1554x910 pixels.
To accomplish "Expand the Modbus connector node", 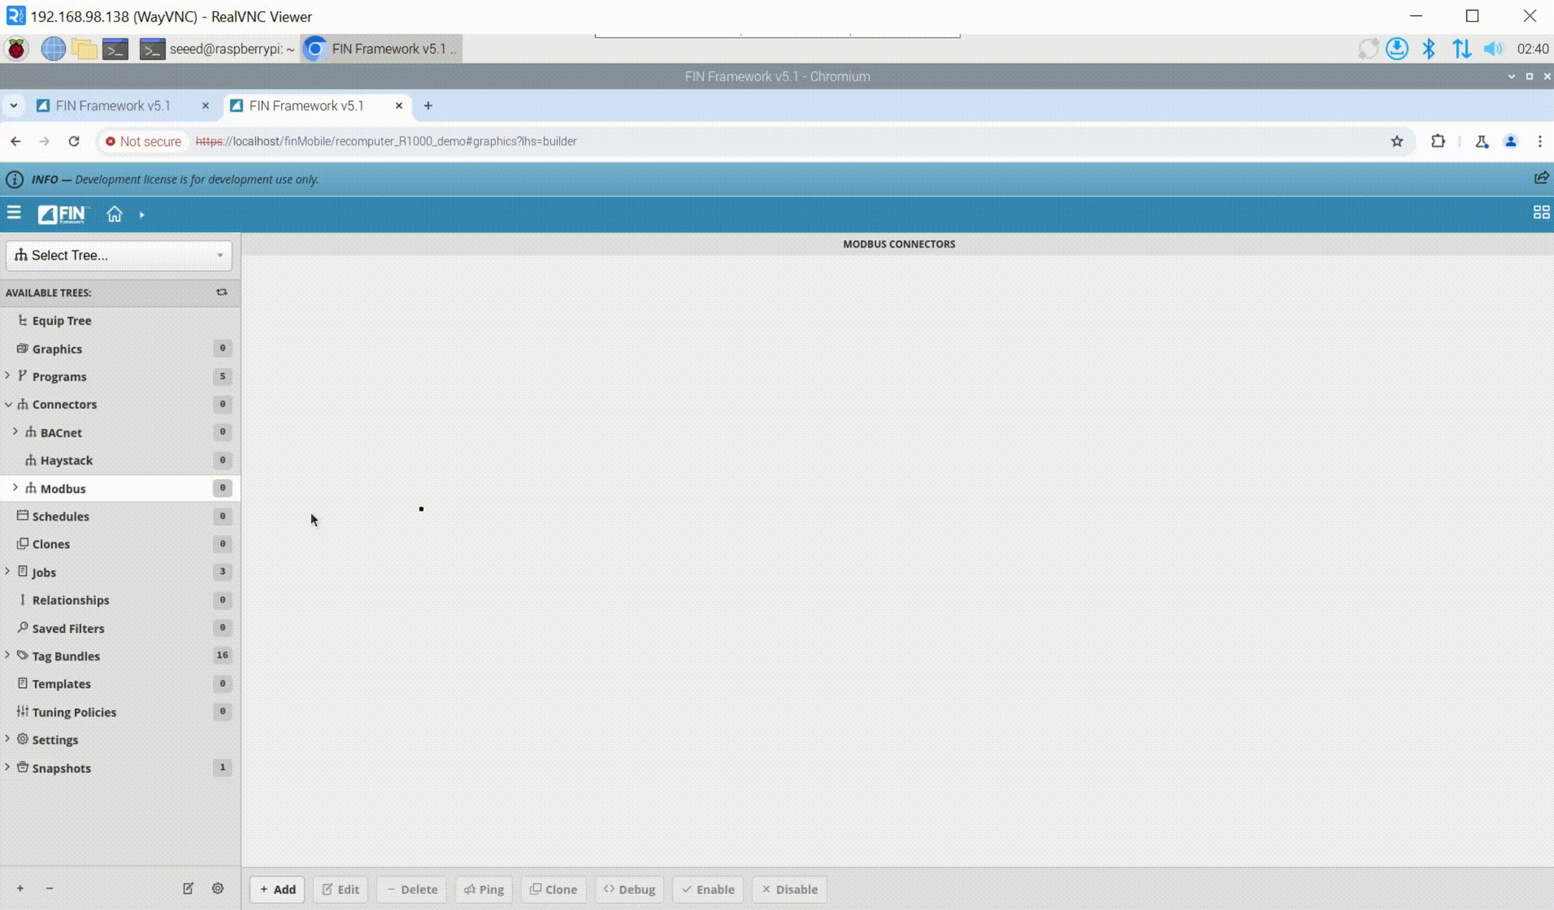I will point(15,487).
